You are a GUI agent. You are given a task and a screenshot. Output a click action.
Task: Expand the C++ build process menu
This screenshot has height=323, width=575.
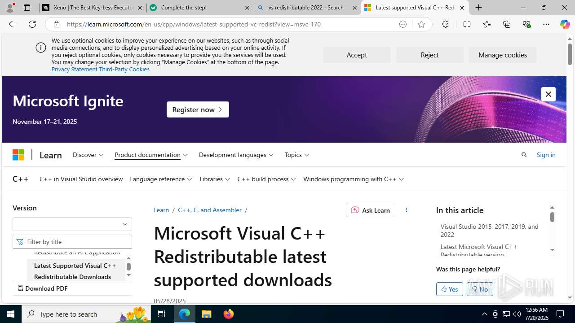(267, 179)
